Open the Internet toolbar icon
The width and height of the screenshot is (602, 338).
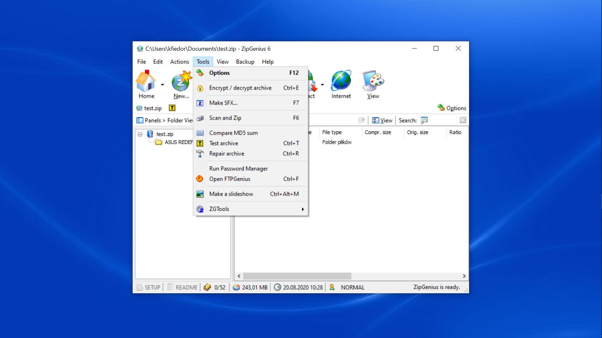tap(341, 80)
